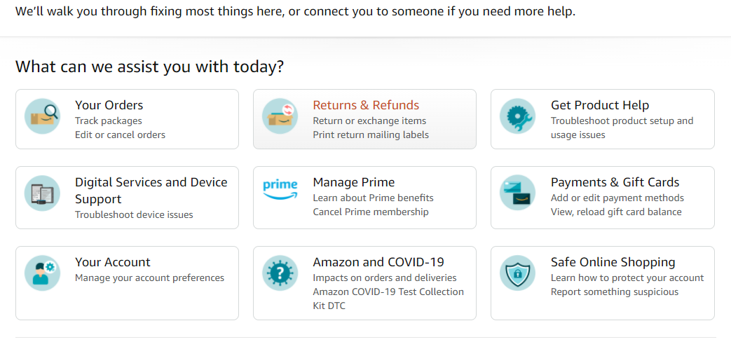Viewport: 731px width, 342px height.
Task: Click the Your Orders package magnifier icon
Action: tap(43, 116)
